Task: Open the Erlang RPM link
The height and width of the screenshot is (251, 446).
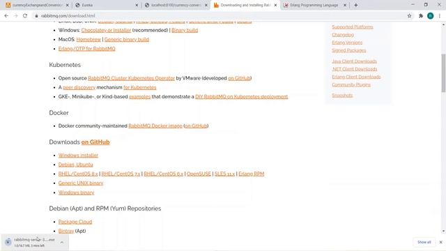Action: [x=251, y=174]
